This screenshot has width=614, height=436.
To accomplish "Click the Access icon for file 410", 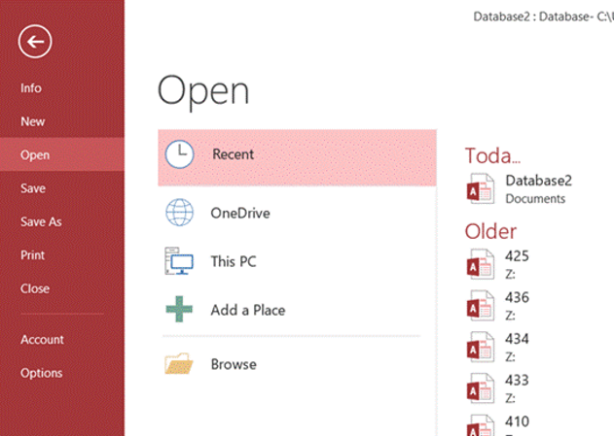I will pyautogui.click(x=481, y=425).
